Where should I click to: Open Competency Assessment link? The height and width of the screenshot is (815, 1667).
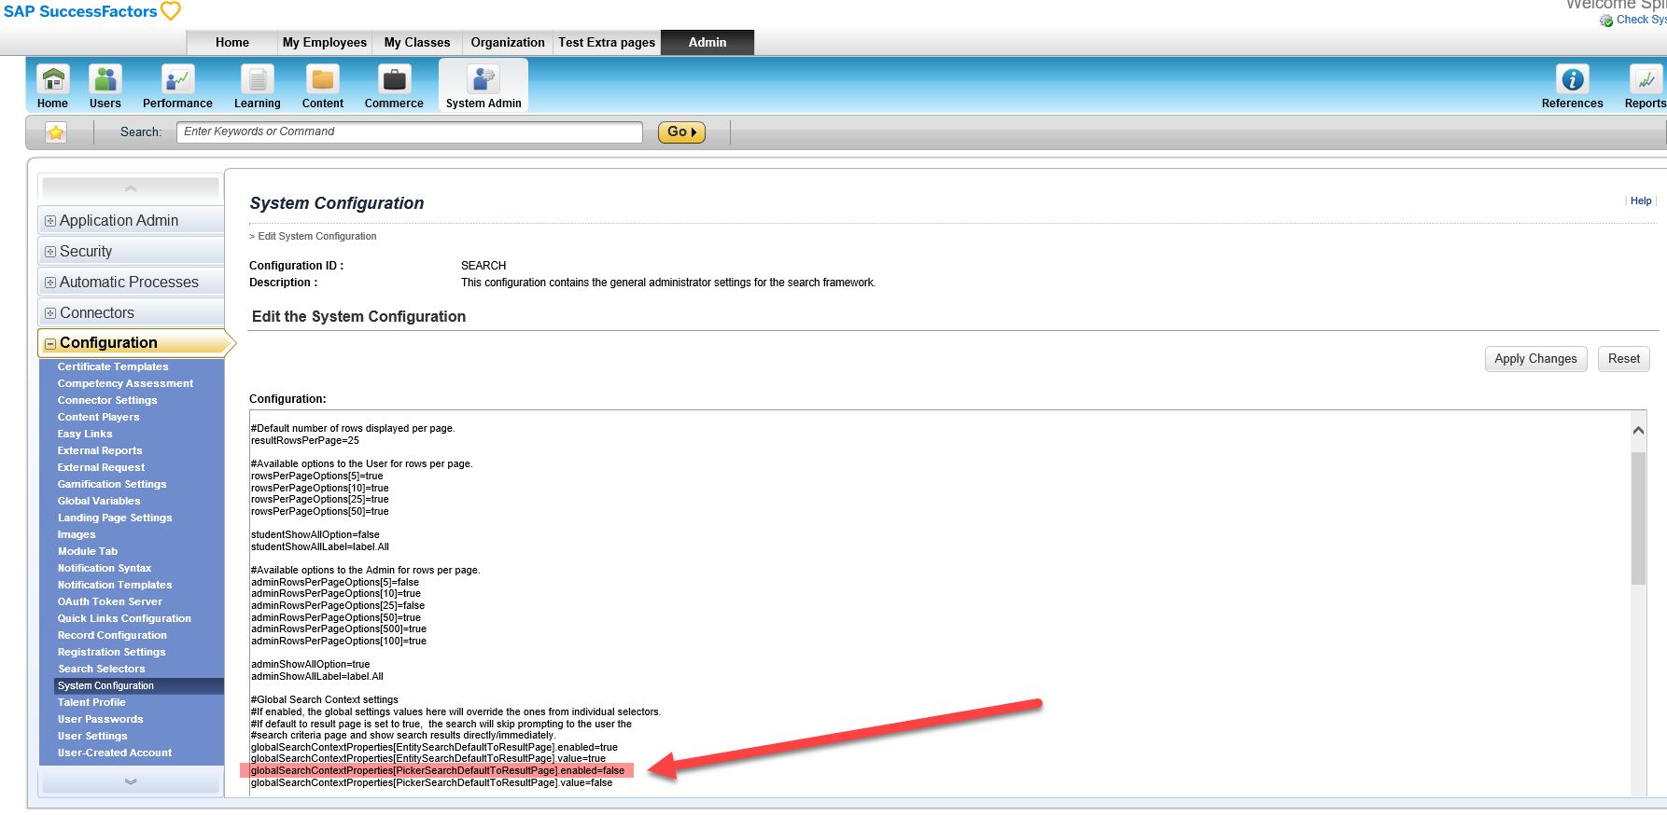coord(125,383)
